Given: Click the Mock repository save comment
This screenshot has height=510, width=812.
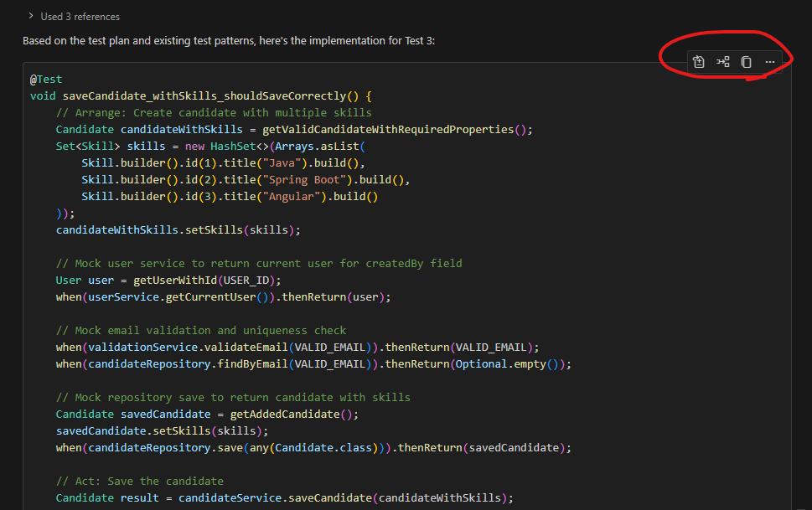Looking at the screenshot, I should click(x=233, y=398).
